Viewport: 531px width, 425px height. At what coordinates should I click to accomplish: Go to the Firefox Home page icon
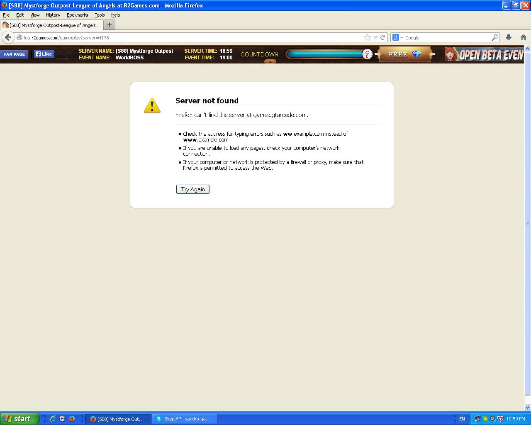(523, 37)
